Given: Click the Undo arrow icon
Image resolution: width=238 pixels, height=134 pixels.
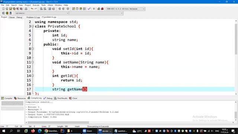Looking at the screenshot, I should [x=32, y=9].
